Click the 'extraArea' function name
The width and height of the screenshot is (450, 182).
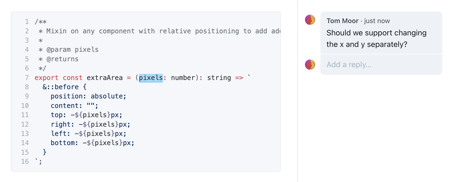pyautogui.click(x=106, y=78)
